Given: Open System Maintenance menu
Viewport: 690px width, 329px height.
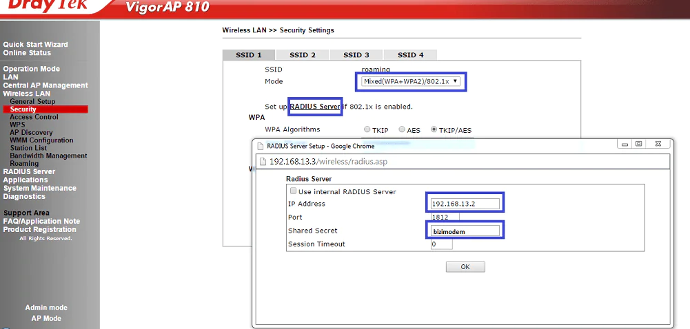Looking at the screenshot, I should click(39, 188).
